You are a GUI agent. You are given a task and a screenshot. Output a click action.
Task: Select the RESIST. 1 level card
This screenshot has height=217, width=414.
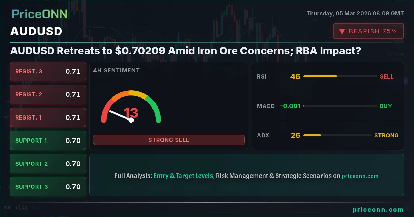click(x=48, y=117)
